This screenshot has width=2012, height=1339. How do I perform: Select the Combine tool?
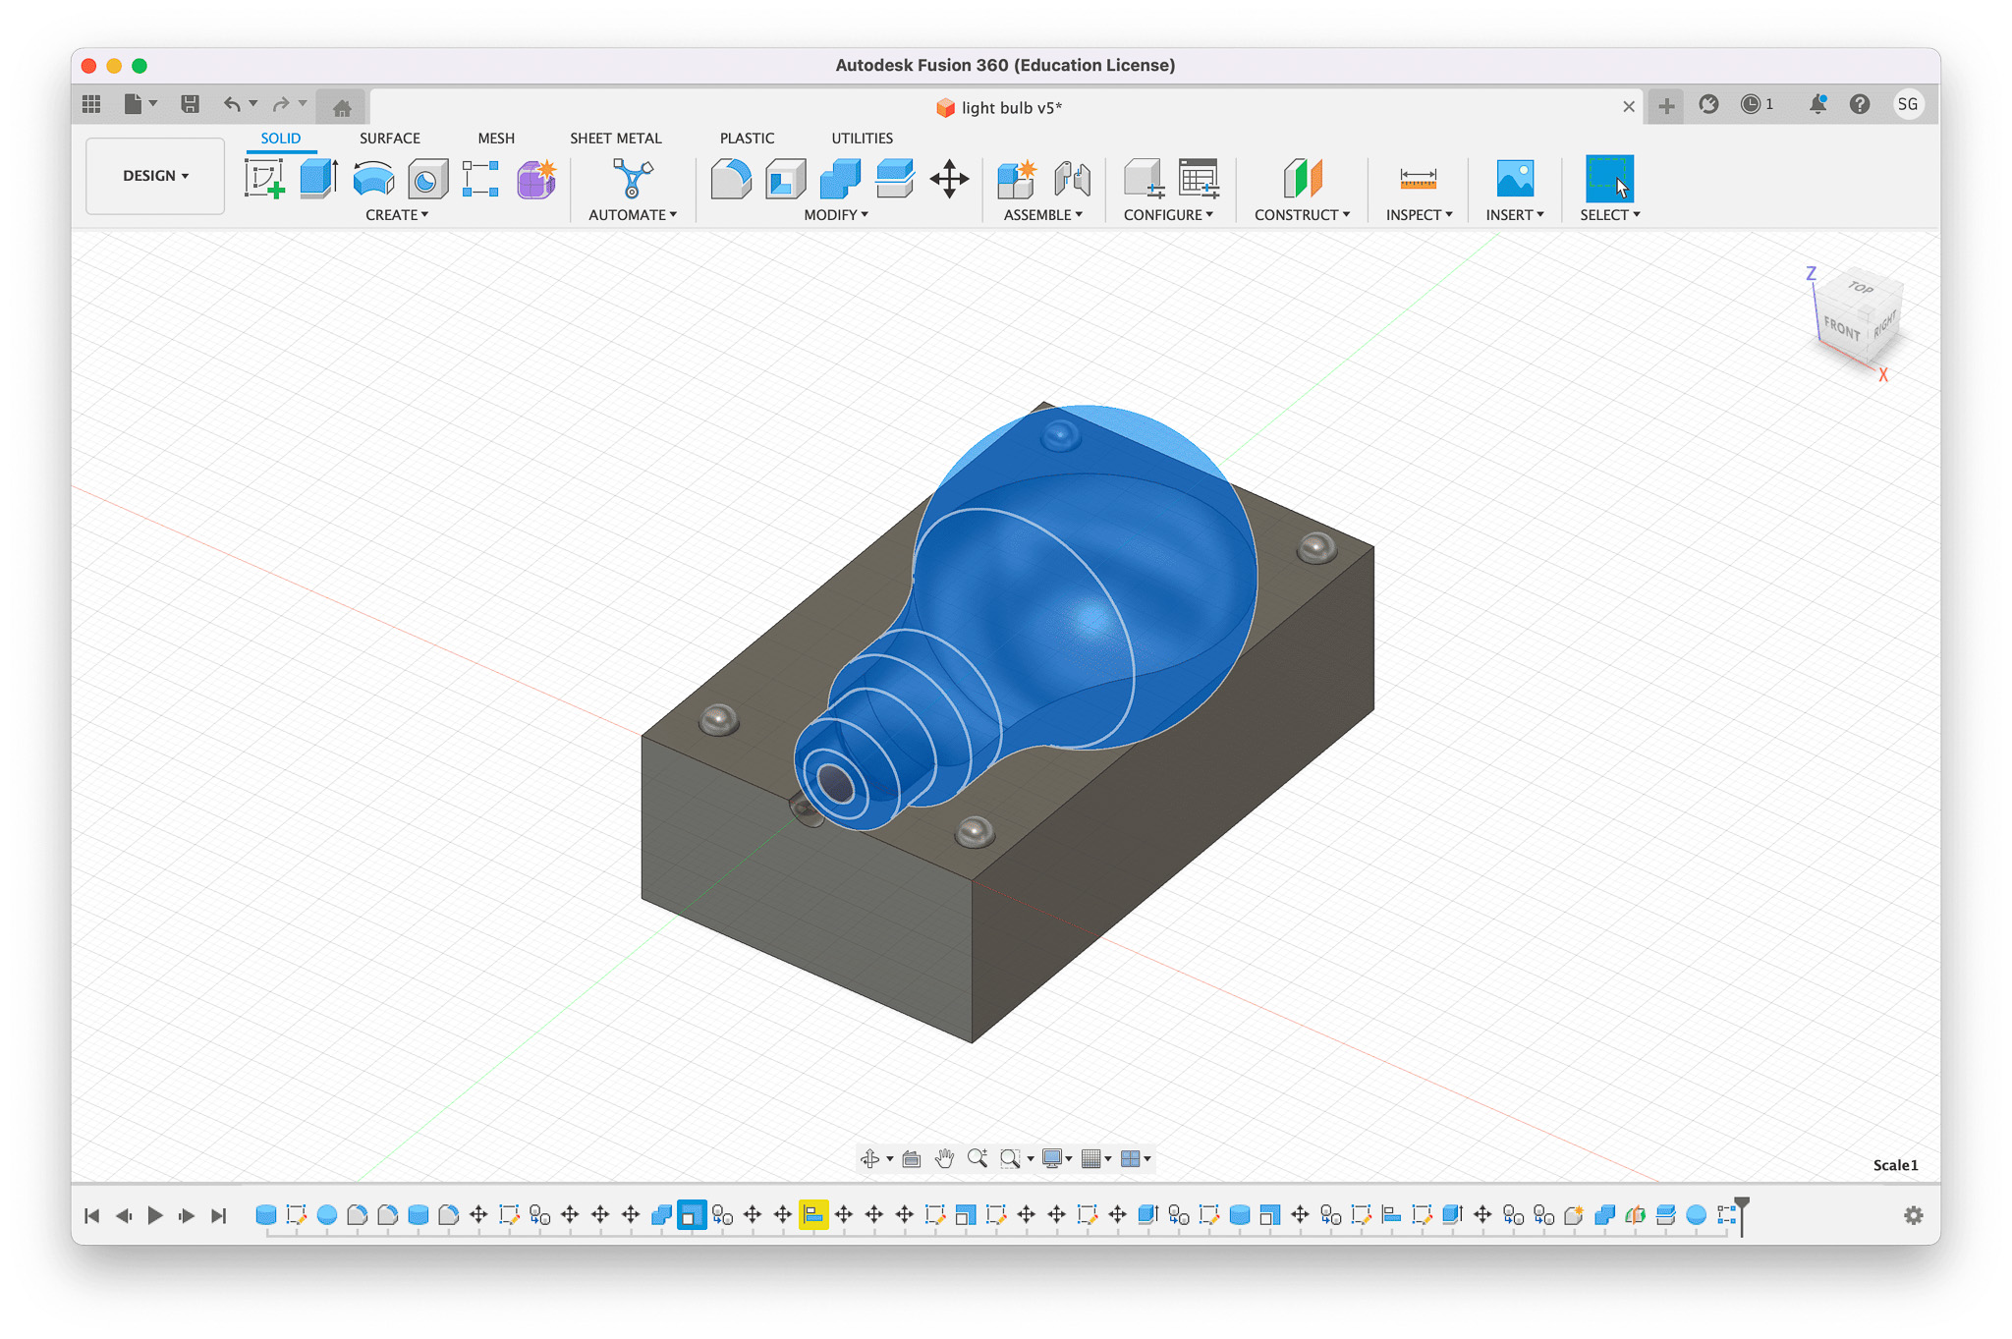pyautogui.click(x=840, y=179)
